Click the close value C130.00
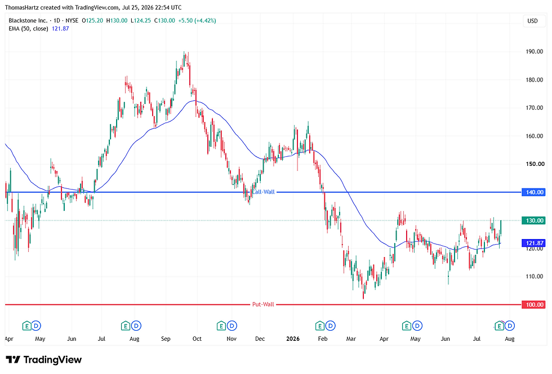 [164, 21]
